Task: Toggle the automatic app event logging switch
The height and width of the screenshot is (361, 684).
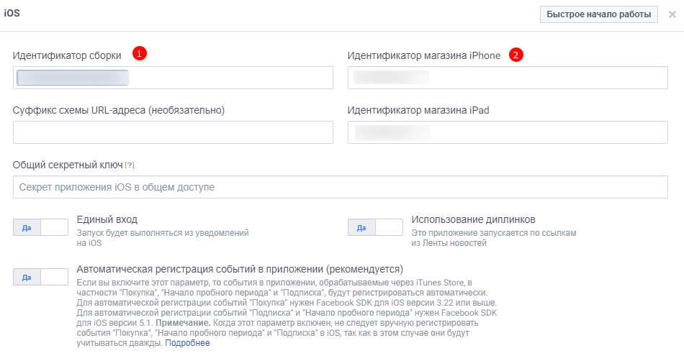Action: point(40,277)
